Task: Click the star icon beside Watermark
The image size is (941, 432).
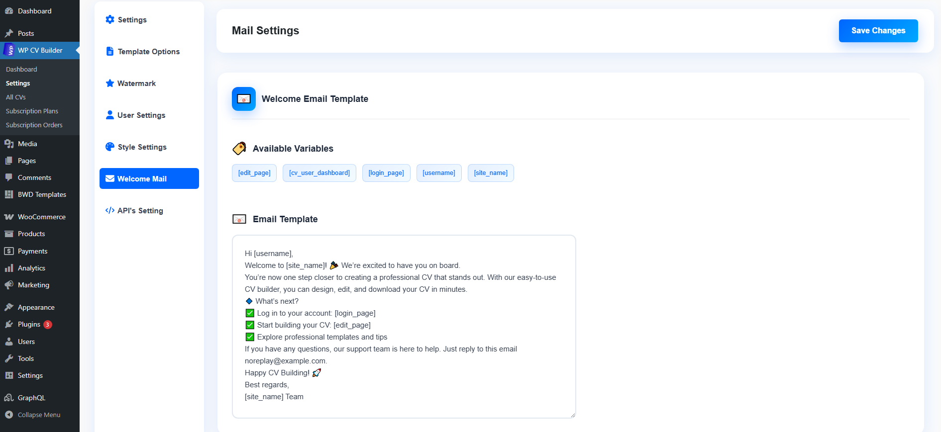Action: pos(110,83)
